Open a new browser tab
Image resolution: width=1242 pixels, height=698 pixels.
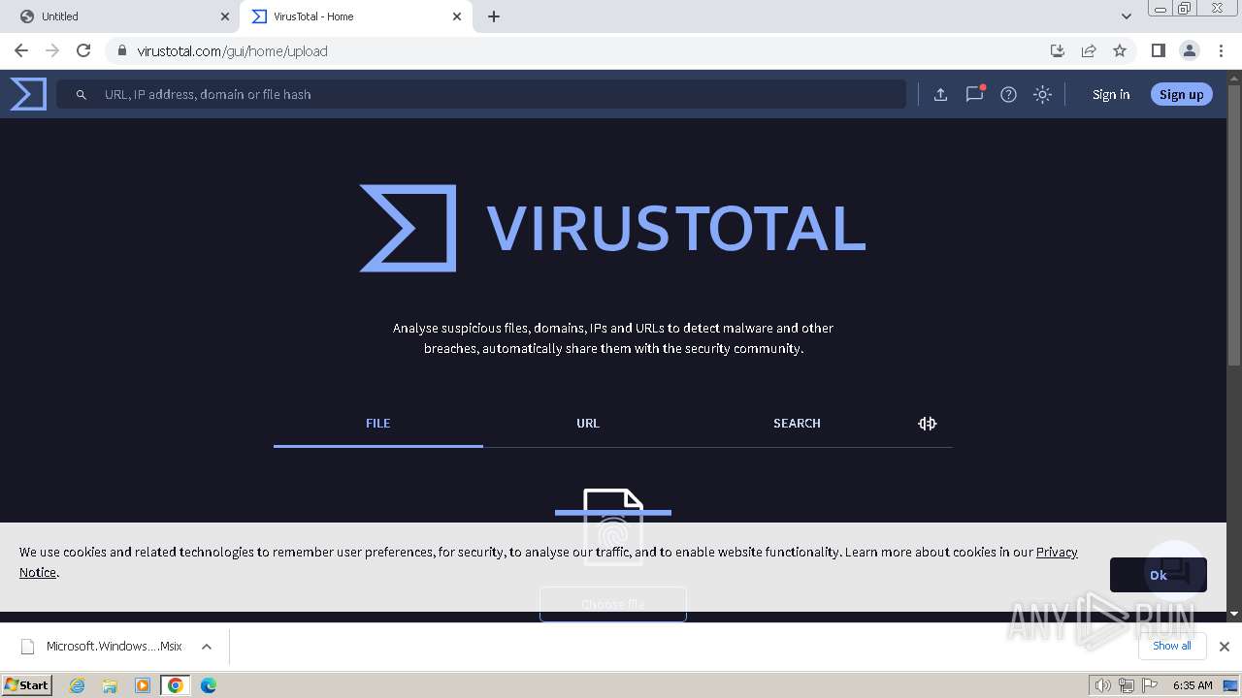tap(494, 16)
